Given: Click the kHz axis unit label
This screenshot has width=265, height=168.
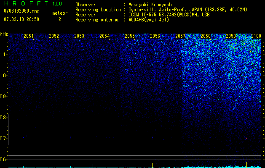Looking at the screenshot, I should tap(4, 34).
